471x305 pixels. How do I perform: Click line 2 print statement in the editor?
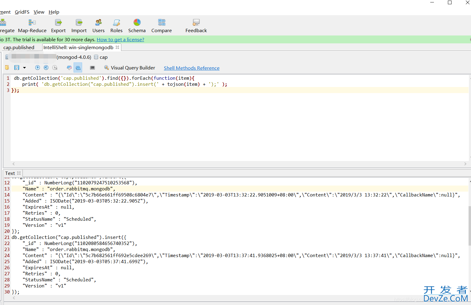click(125, 84)
